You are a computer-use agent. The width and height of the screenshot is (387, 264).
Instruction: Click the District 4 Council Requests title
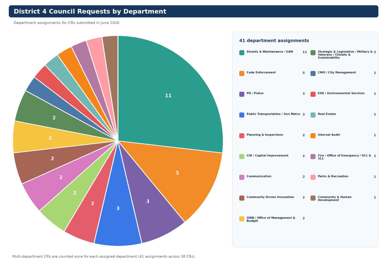coord(90,11)
